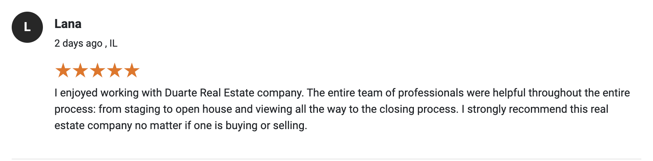Select the fifth orange rating star
The width and height of the screenshot is (653, 161).
click(x=132, y=70)
